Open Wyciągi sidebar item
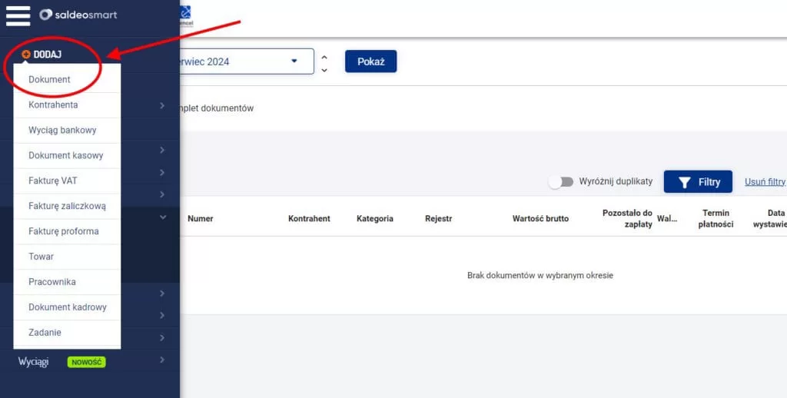The image size is (787, 398). [34, 361]
